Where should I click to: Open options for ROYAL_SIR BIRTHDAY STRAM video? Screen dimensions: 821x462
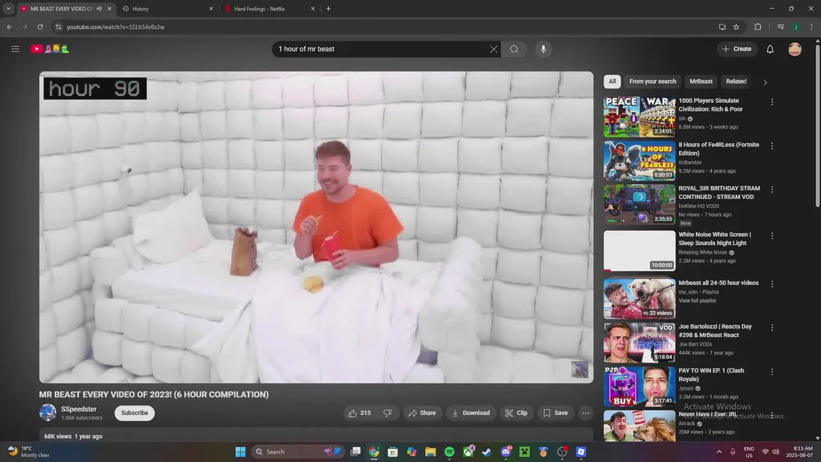(772, 189)
